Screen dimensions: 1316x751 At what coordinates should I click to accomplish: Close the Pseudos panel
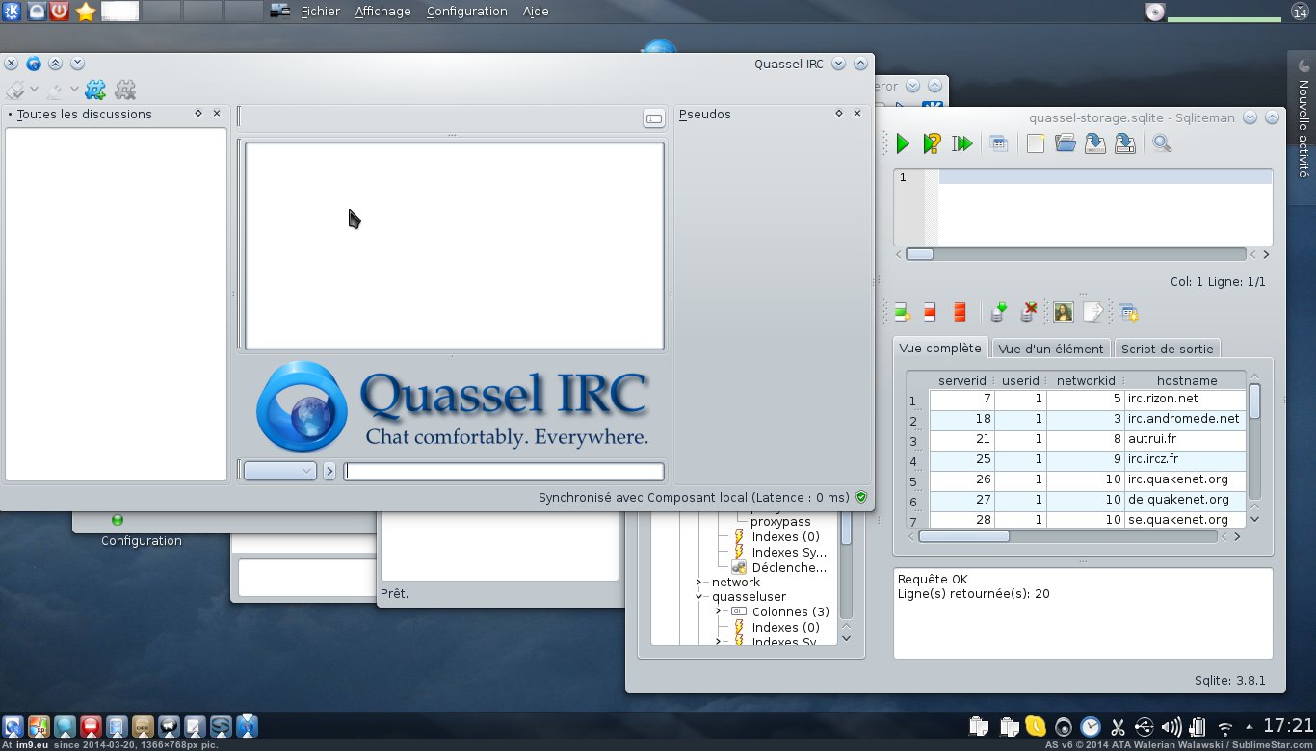pyautogui.click(x=857, y=114)
